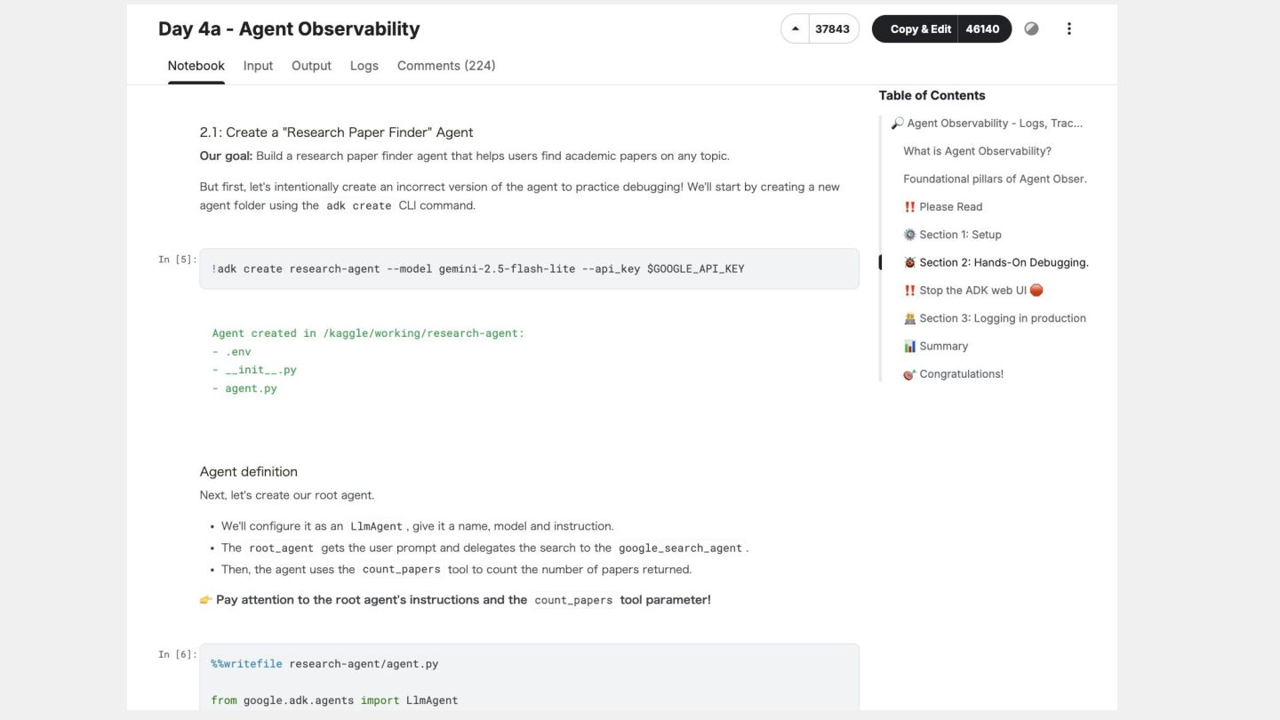Select the Notebook tab
This screenshot has width=1280, height=720.
(x=196, y=66)
